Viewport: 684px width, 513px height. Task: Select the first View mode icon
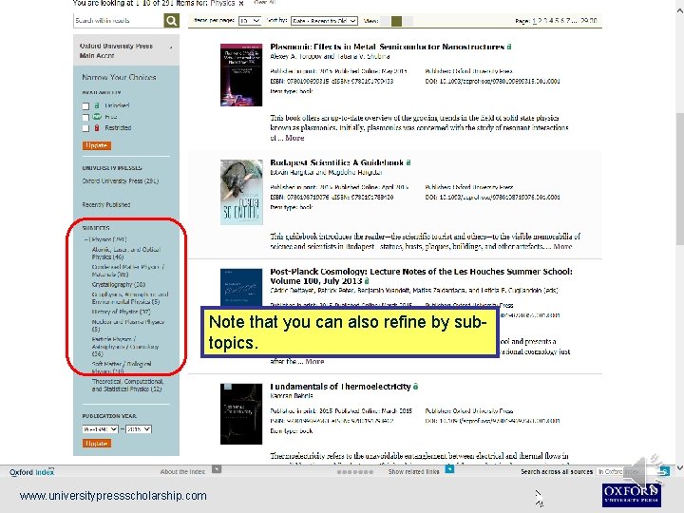385,21
